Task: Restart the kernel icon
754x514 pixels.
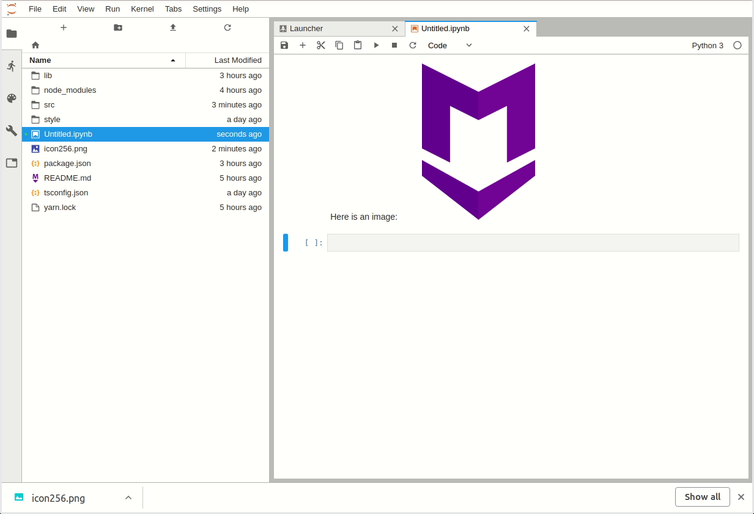Action: (413, 45)
